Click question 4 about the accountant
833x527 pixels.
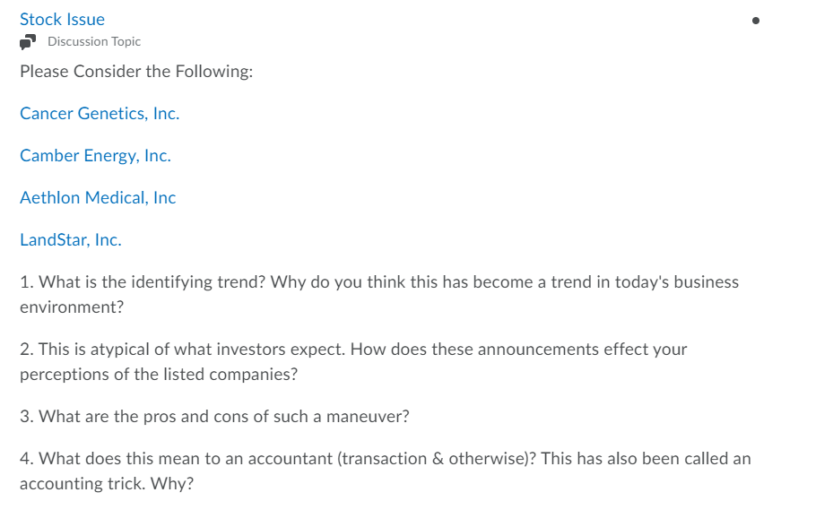(386, 471)
